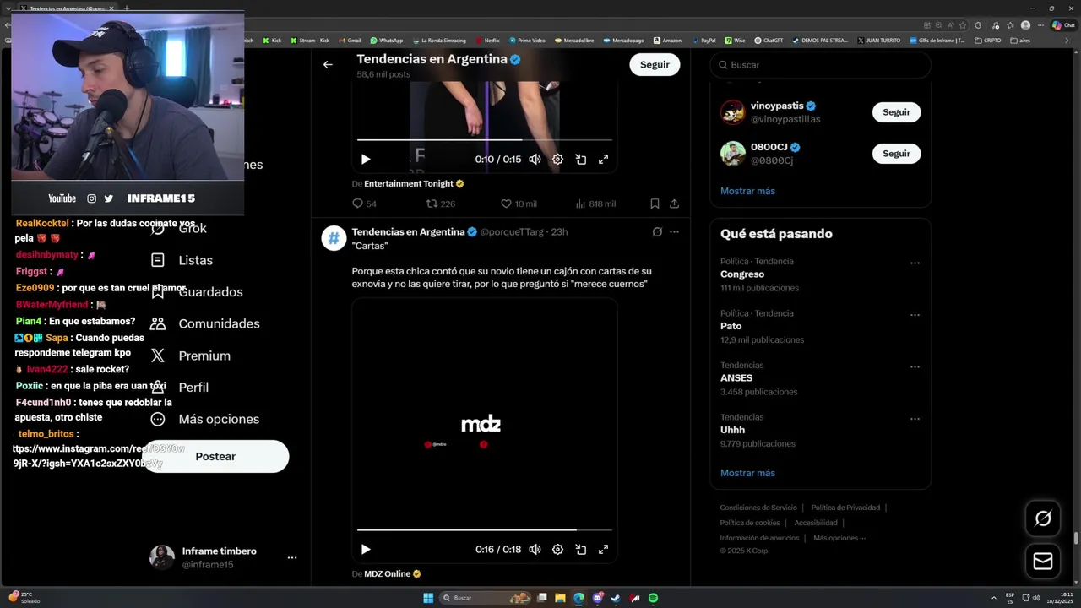Viewport: 1081px width, 608px height.
Task: Open the ChatGPT bookmark
Action: tap(769, 41)
